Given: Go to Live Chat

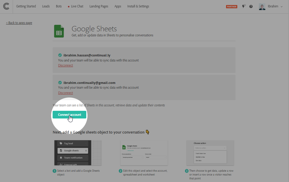Looking at the screenshot, I should pos(76,6).
